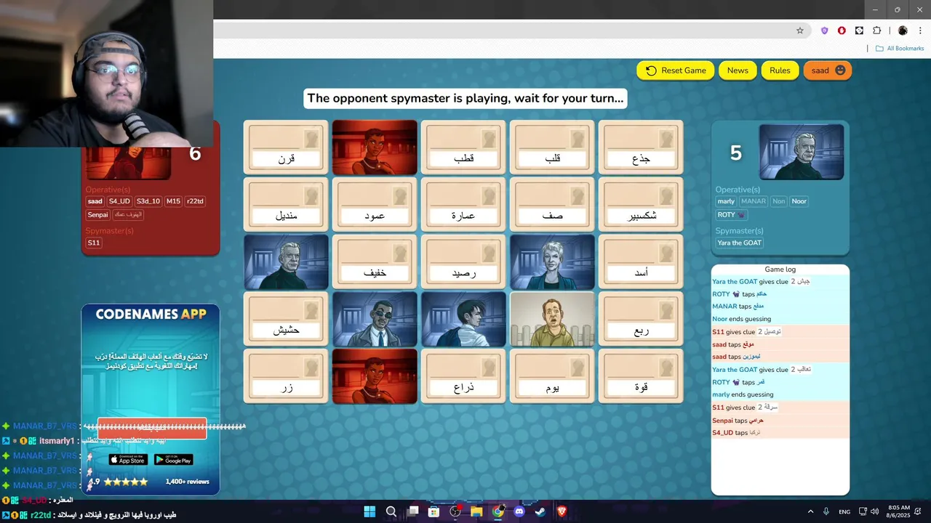The height and width of the screenshot is (523, 931).
Task: Click the Yara the GOAT spymaster tag
Action: [x=739, y=243]
